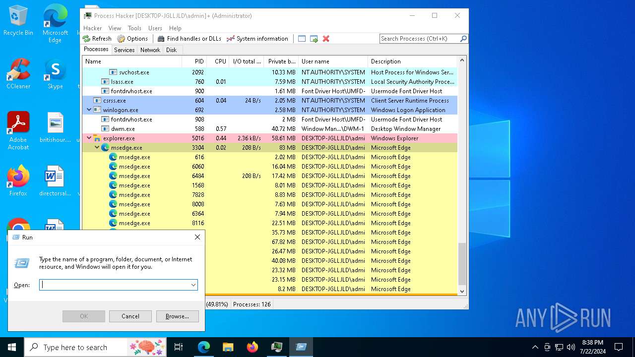
Task: Open the britishour image file on desktop
Action: click(x=55, y=127)
